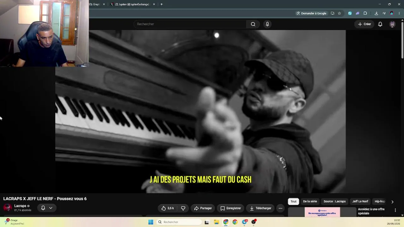Open Chrome extensions puzzle icon
Image resolution: width=404 pixels, height=227 pixels.
pyautogui.click(x=365, y=13)
